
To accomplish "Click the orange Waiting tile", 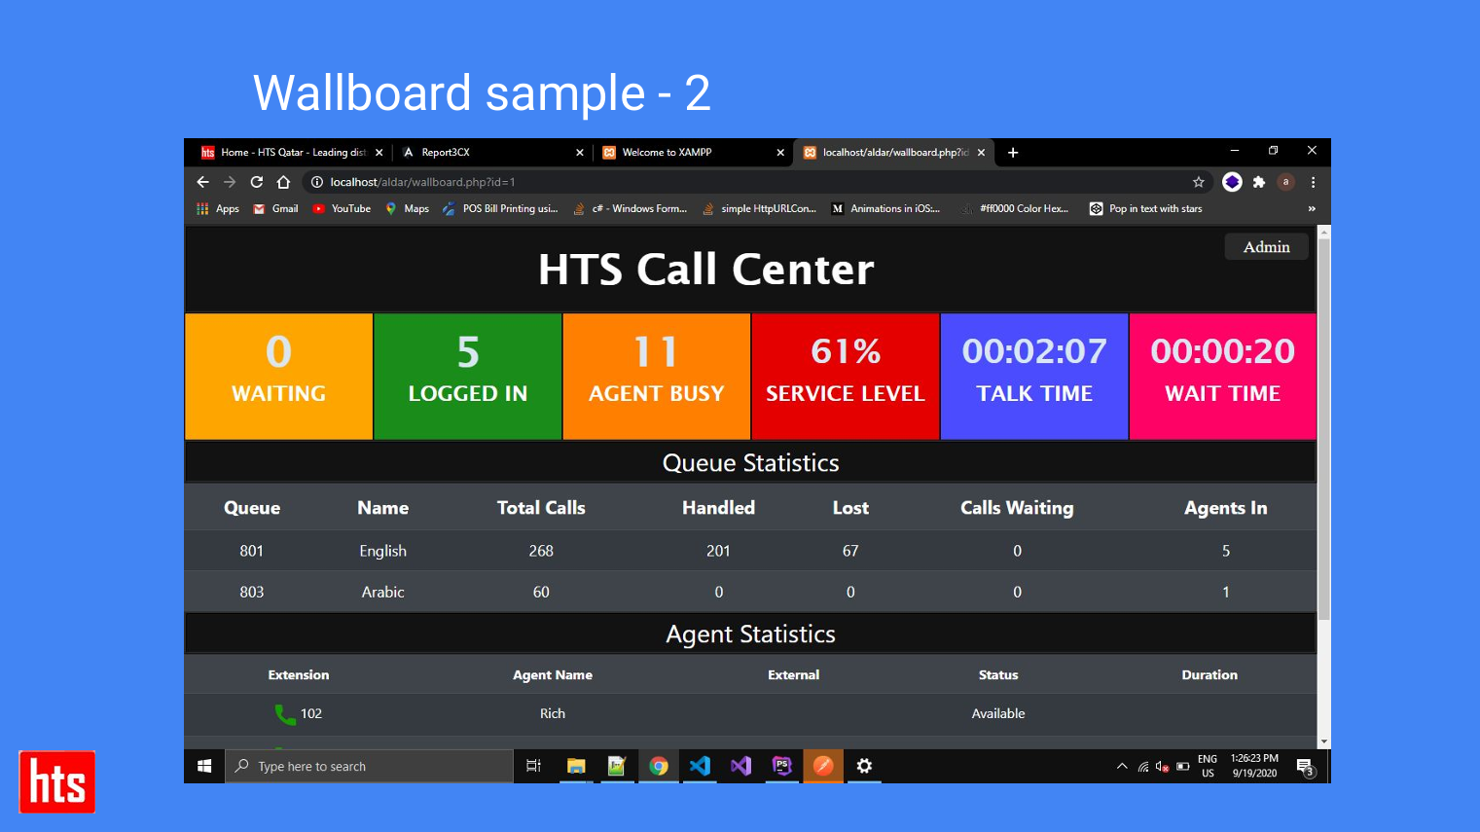I will (279, 376).
